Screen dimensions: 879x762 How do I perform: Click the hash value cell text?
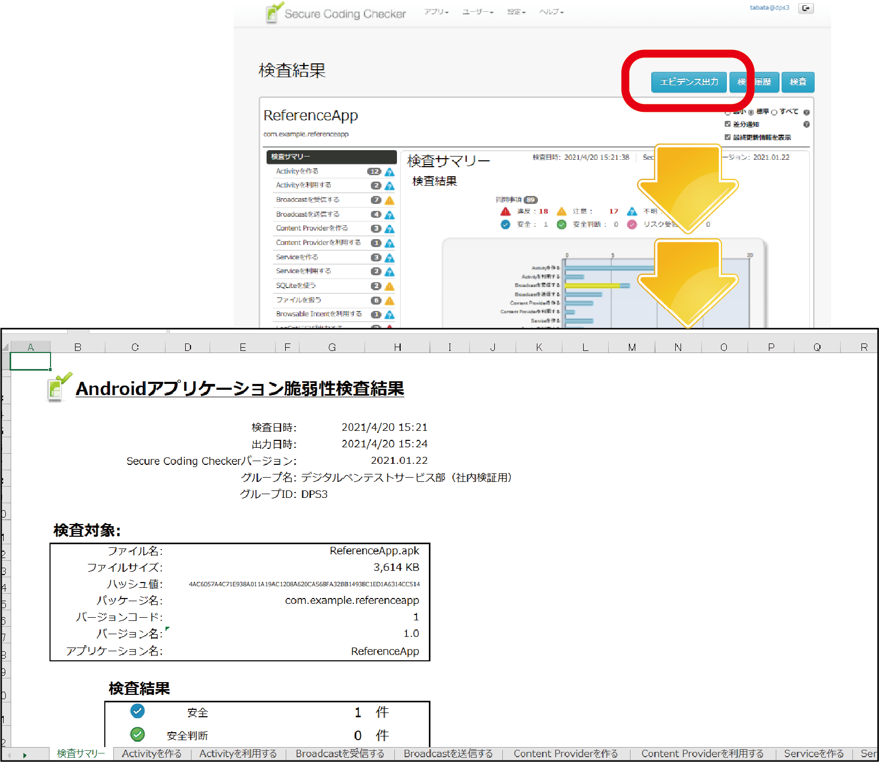click(304, 584)
